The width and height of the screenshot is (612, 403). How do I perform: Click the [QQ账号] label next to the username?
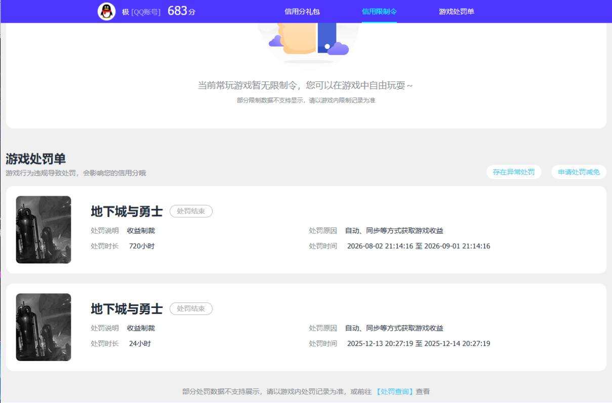[146, 12]
